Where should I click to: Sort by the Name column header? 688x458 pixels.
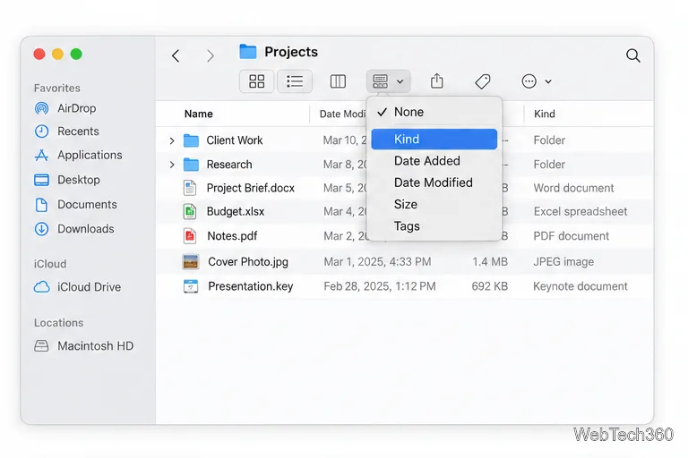(x=199, y=114)
